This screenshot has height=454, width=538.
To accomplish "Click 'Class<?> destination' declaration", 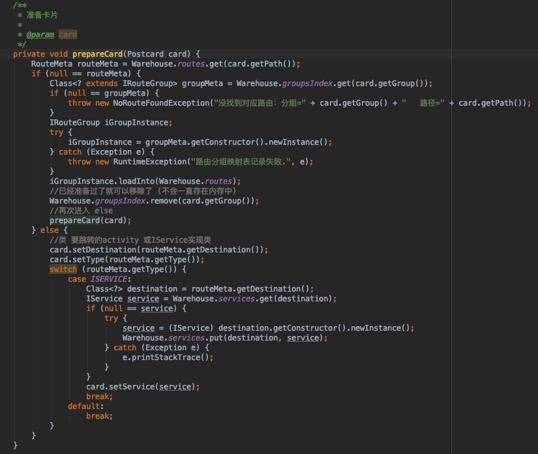I will (132, 289).
